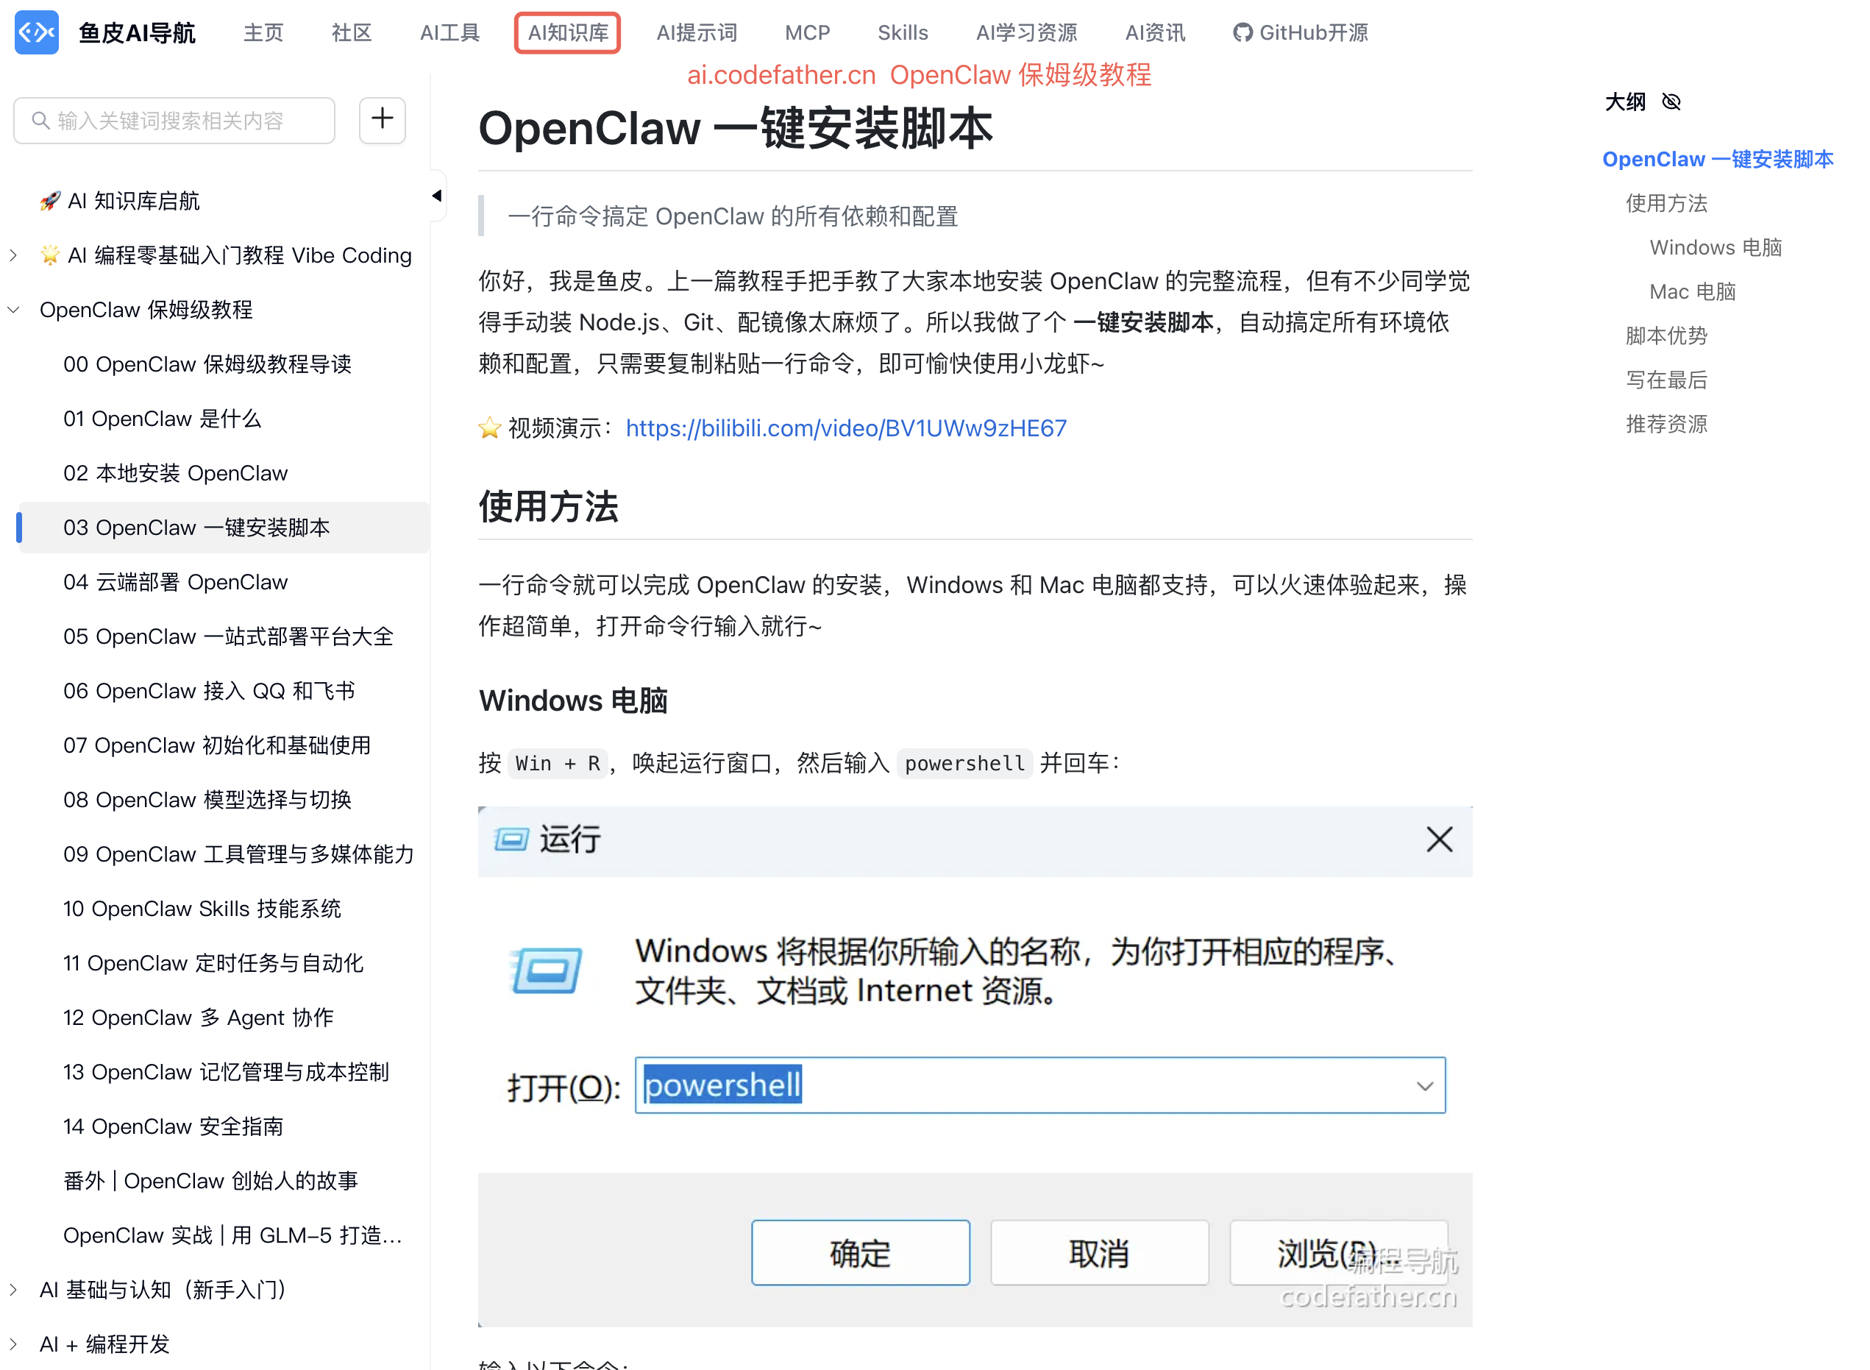Open 04 云端部署 OpenClaw in the sidebar
This screenshot has width=1870, height=1370.
[x=175, y=582]
